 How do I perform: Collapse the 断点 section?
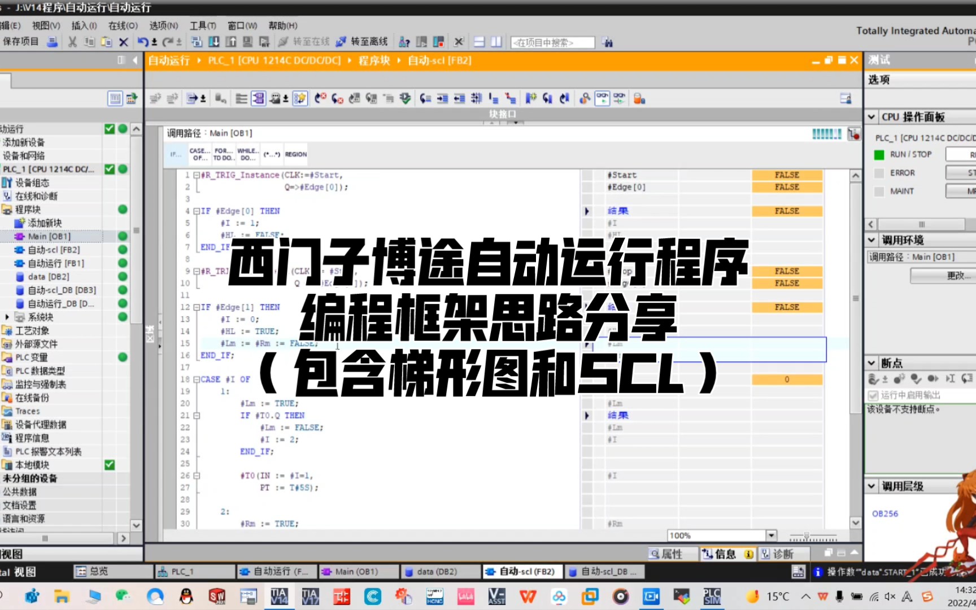coord(872,363)
